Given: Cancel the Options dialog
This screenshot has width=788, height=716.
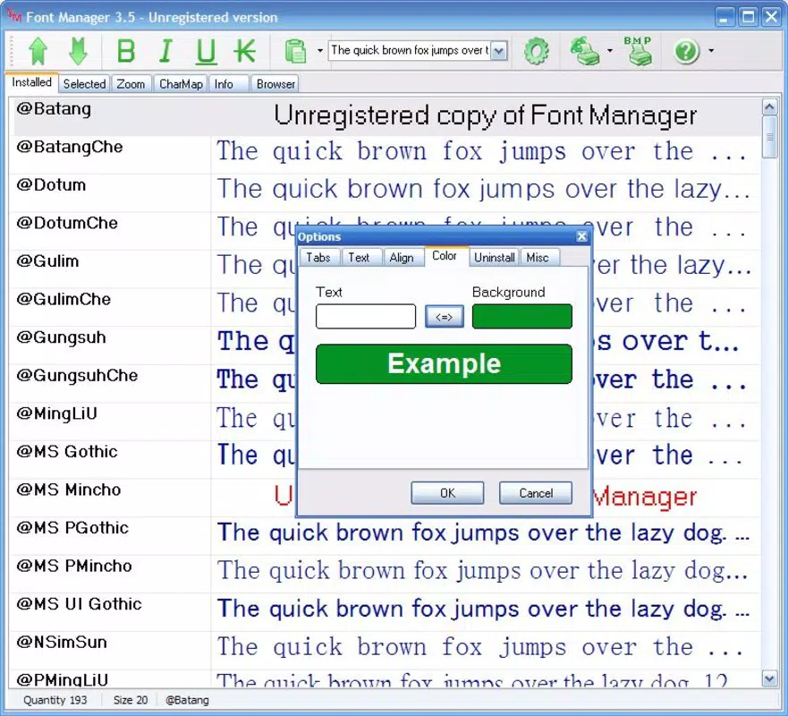Looking at the screenshot, I should (536, 493).
